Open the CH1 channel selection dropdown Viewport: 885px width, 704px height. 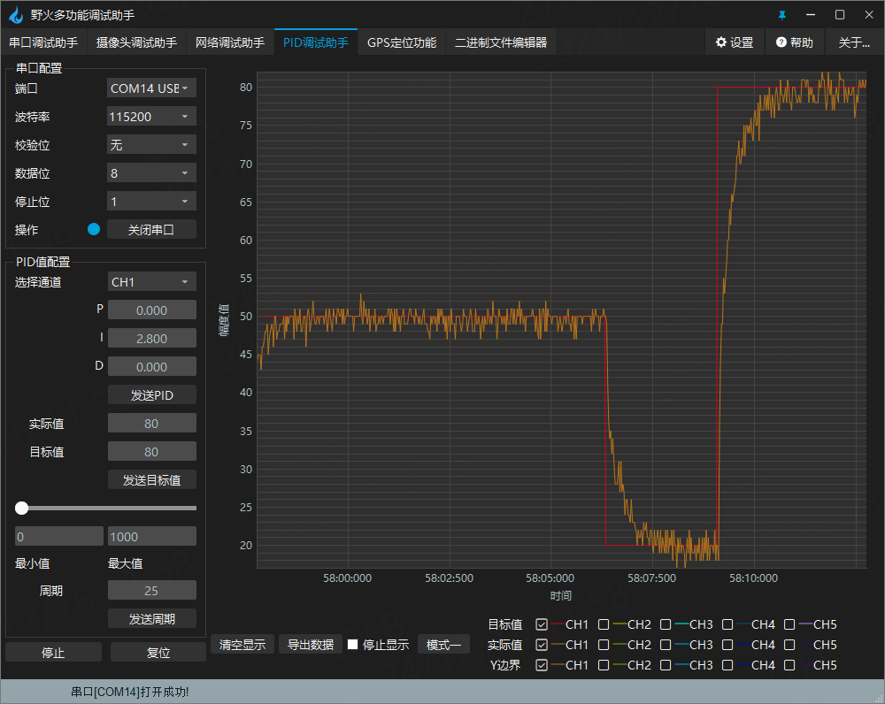click(x=151, y=281)
